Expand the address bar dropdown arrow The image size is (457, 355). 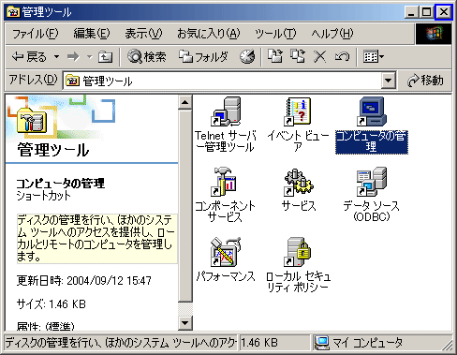click(x=388, y=81)
